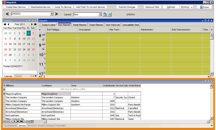Switch to Tech ToDo List tab
216x130 pixels.
[113, 25]
